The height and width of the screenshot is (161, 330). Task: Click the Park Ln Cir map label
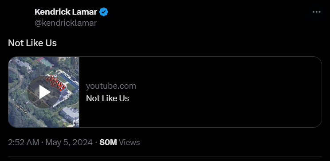click(20, 109)
